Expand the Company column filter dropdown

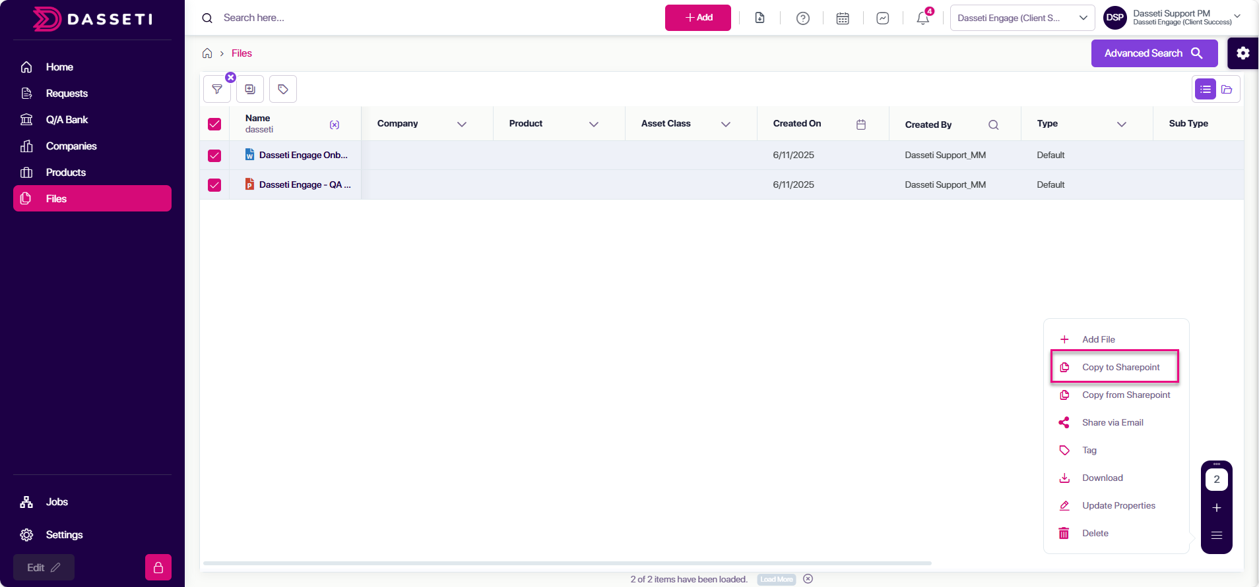point(462,124)
